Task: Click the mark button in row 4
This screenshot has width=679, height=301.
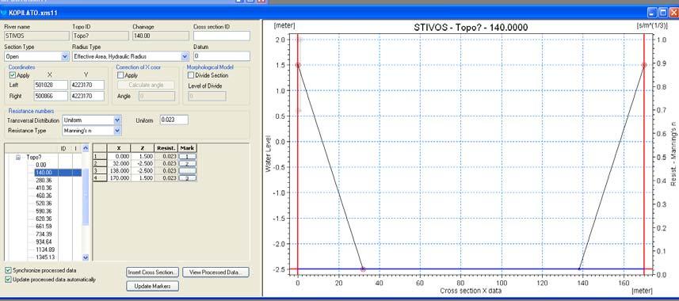Action: tap(188, 178)
